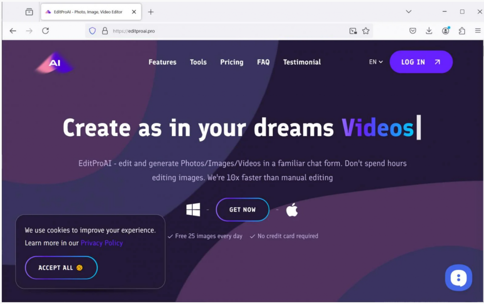Open the extensions puzzle icon
This screenshot has height=304, width=484.
(x=462, y=31)
